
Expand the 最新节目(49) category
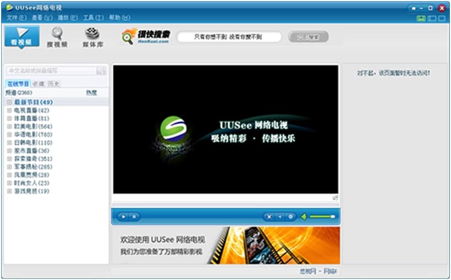point(9,102)
